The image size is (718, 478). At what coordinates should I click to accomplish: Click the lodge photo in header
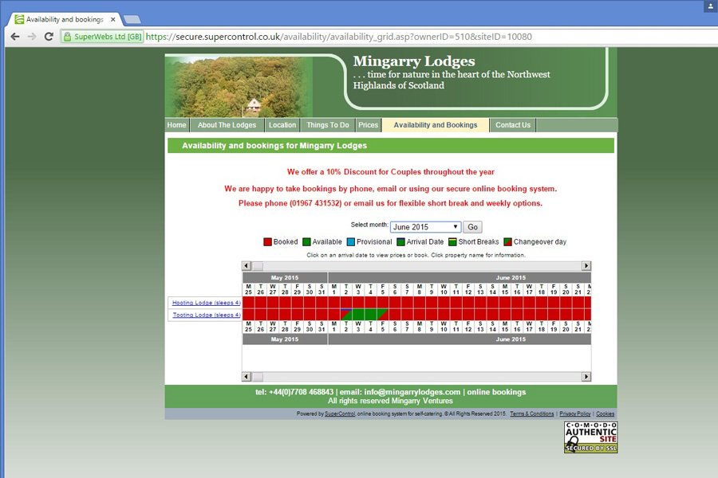pos(238,86)
